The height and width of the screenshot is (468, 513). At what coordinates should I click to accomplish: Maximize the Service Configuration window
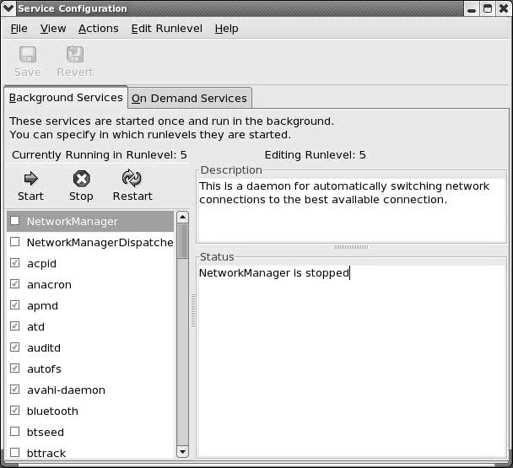[488, 8]
